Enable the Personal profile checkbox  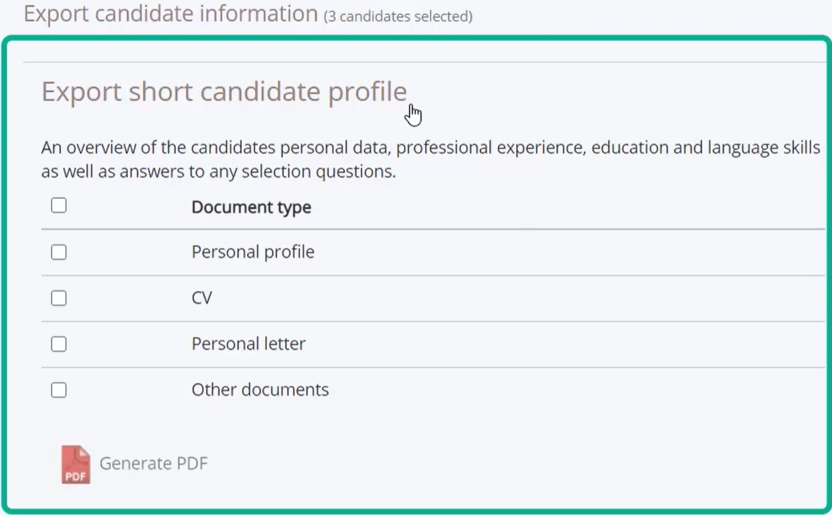click(x=59, y=252)
